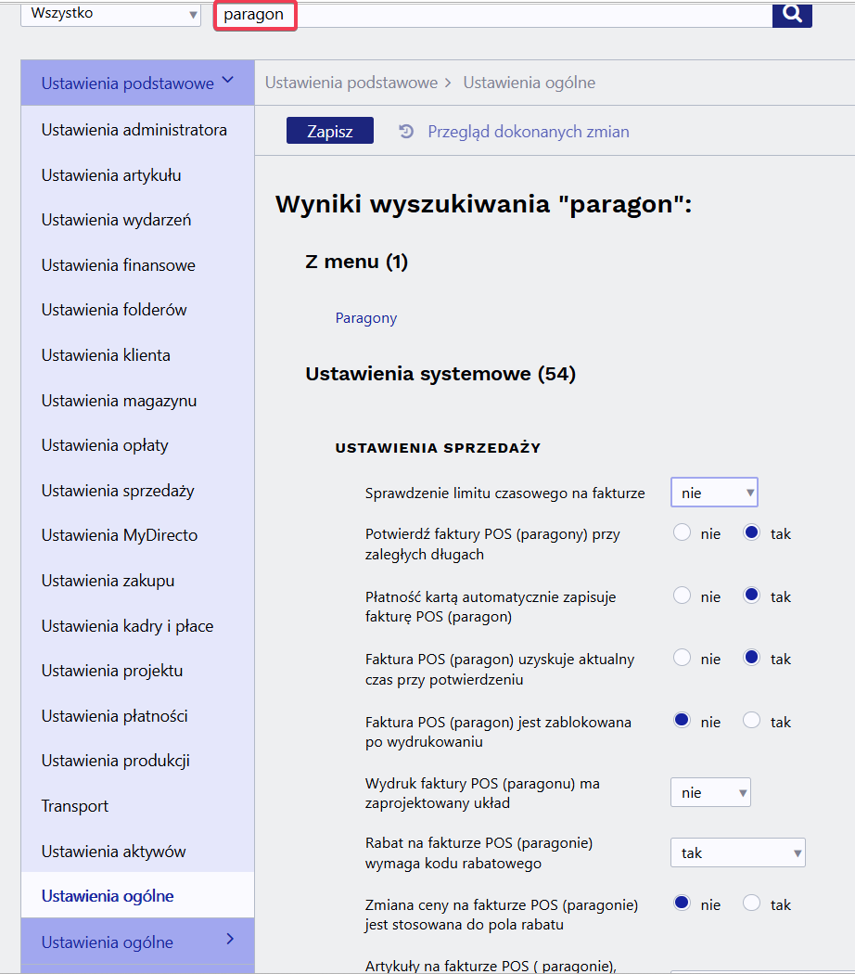
Task: Select 'nie' for Faktura POS aktualny czas
Action: click(683, 659)
